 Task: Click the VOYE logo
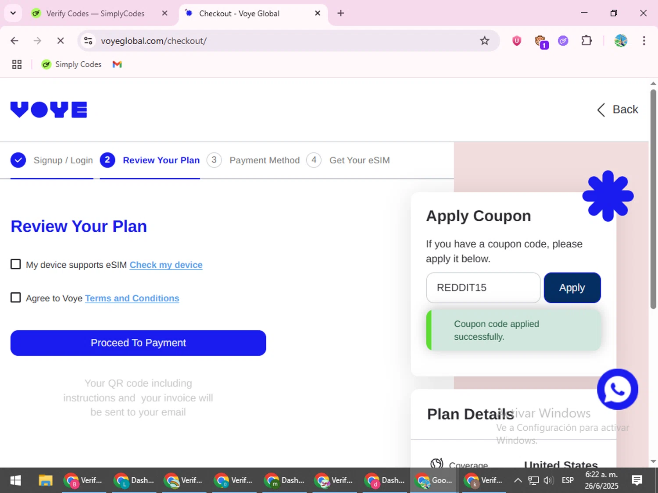tap(49, 110)
